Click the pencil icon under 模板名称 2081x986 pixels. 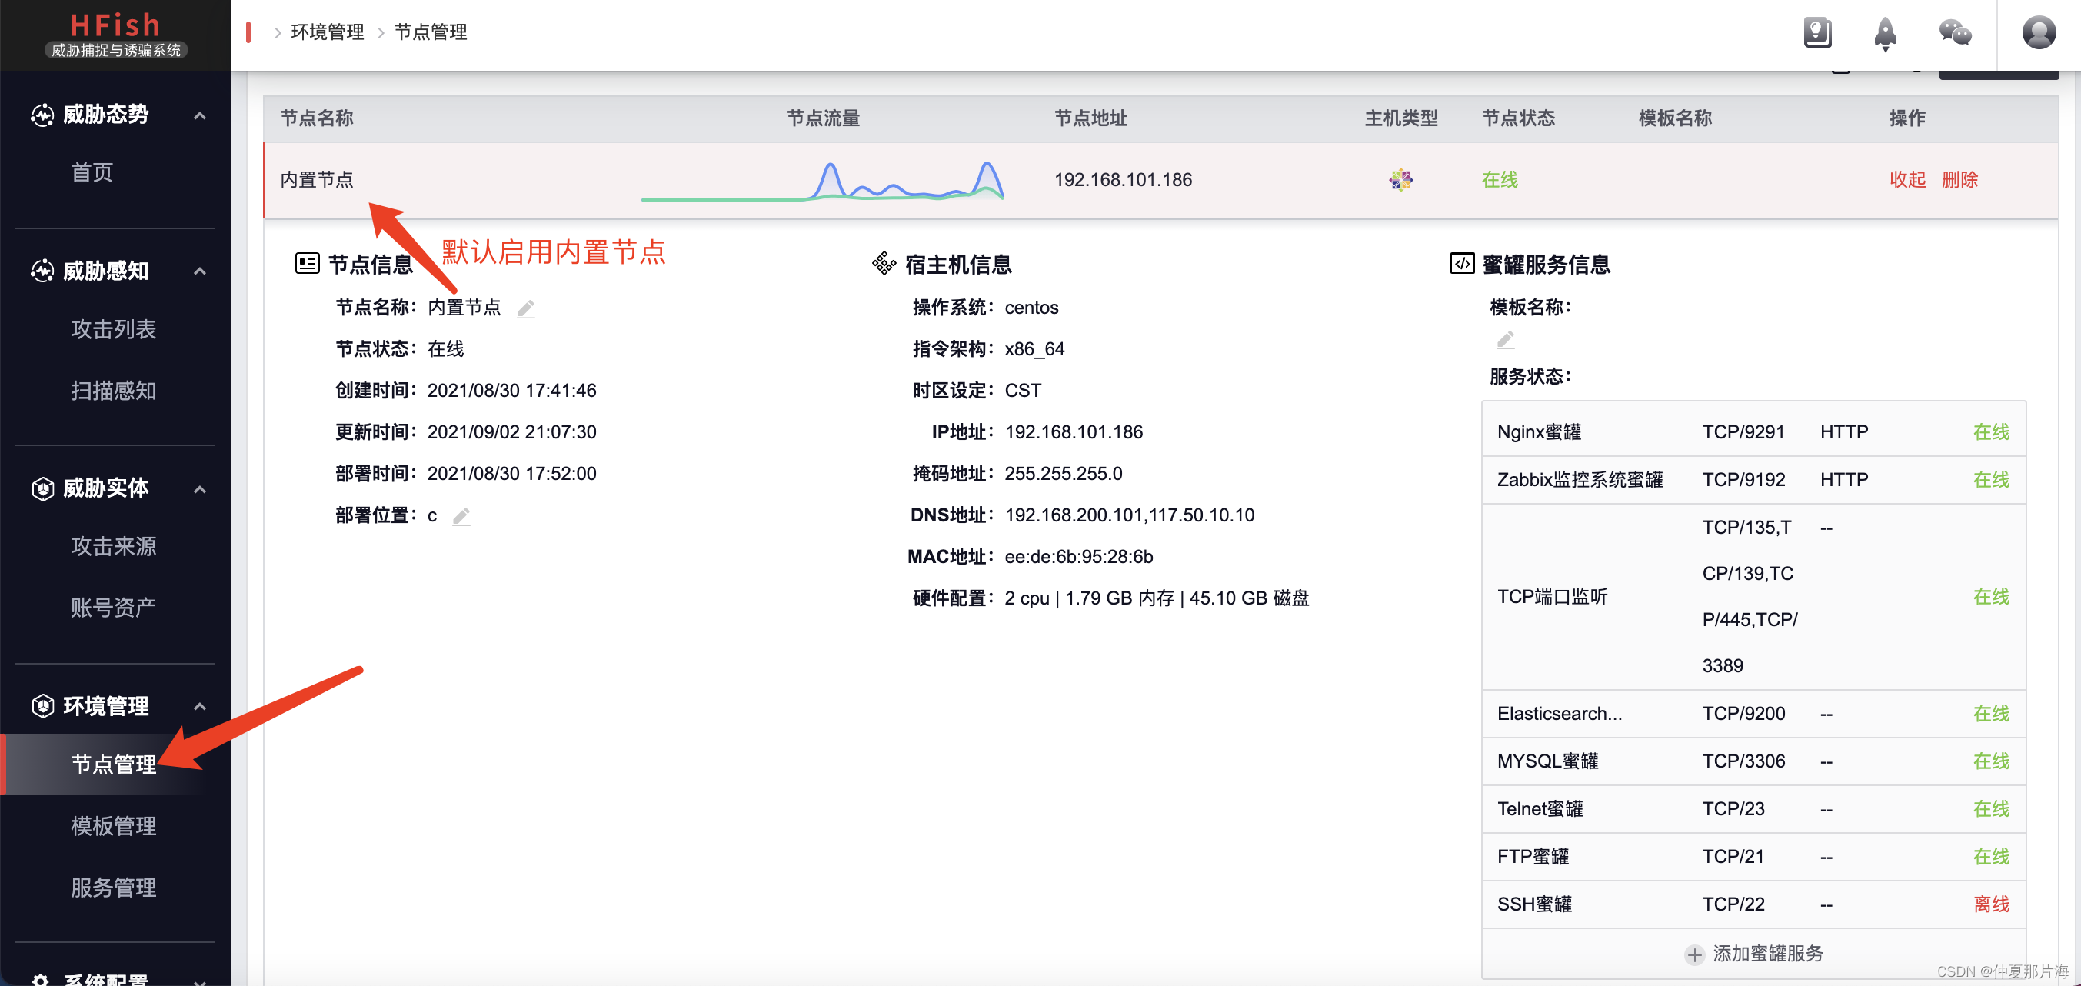tap(1505, 339)
